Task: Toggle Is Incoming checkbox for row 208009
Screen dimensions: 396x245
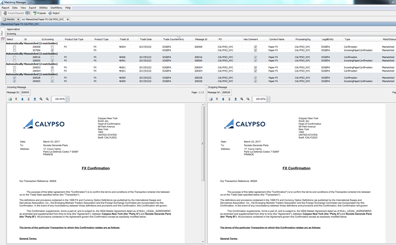Action: [52, 61]
